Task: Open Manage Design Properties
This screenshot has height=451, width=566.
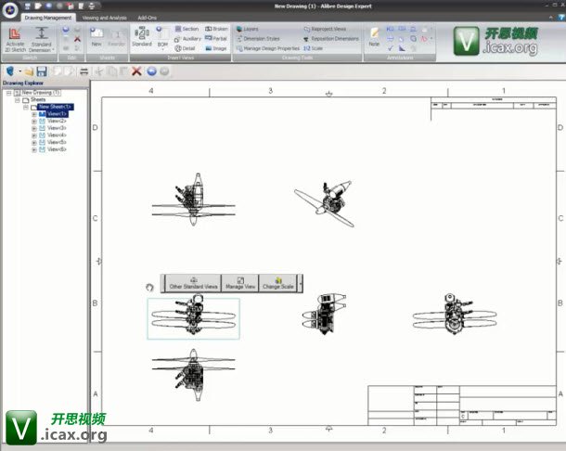Action: pyautogui.click(x=268, y=48)
